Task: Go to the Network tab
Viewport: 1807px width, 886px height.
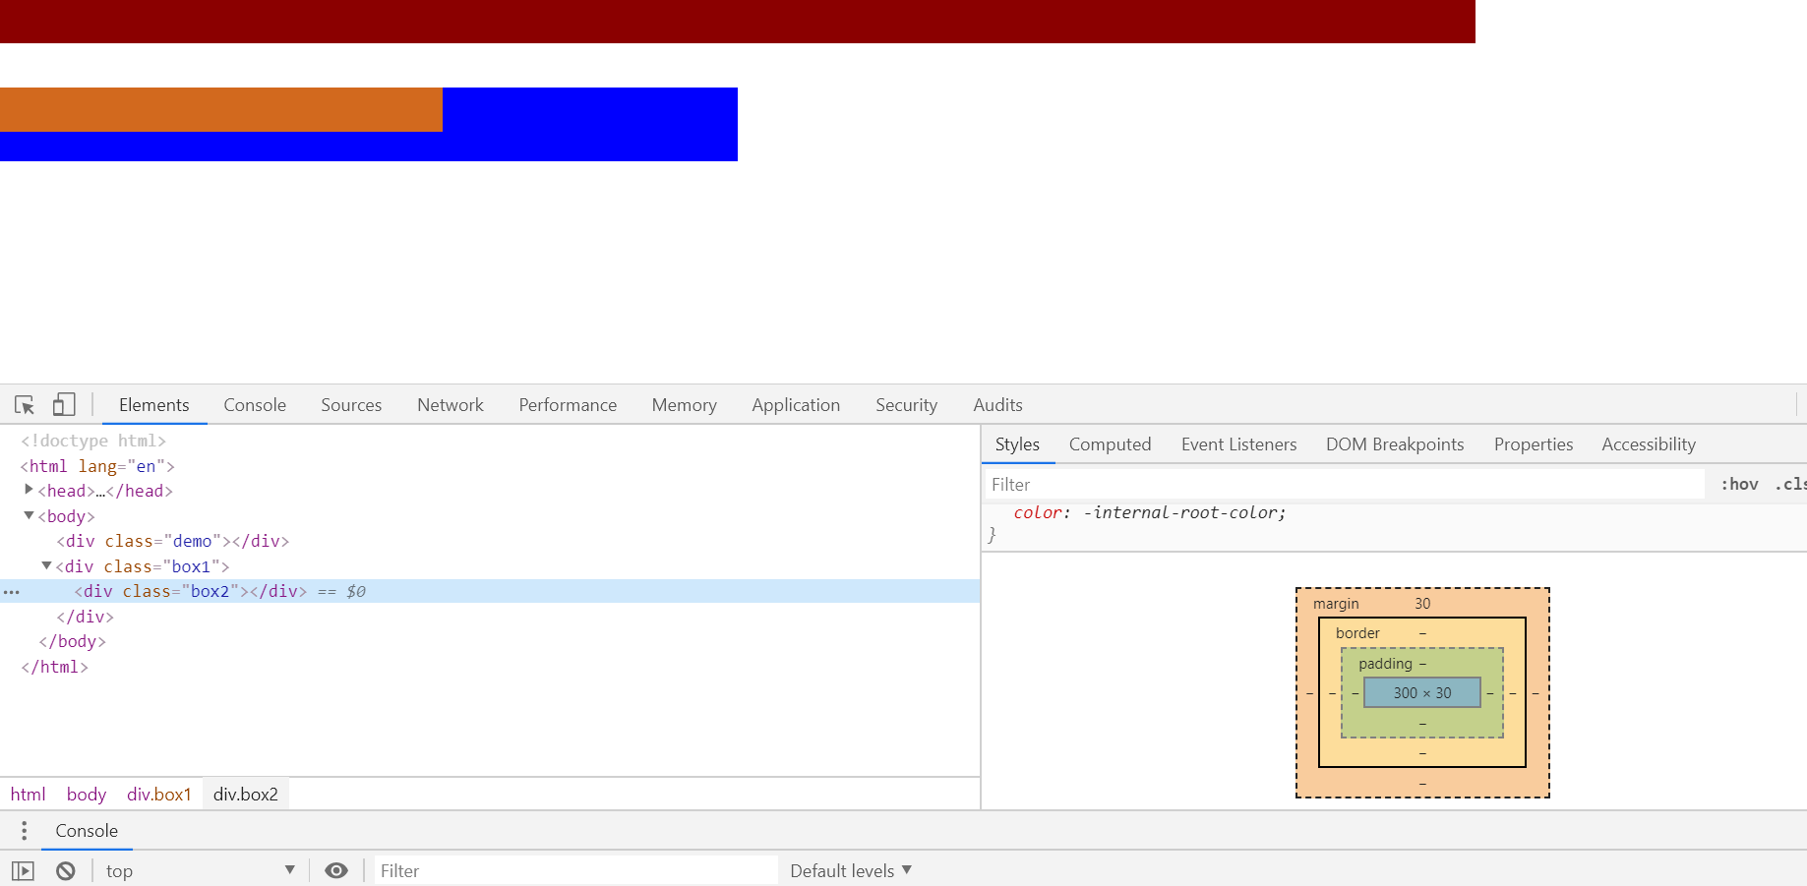Action: (x=451, y=405)
